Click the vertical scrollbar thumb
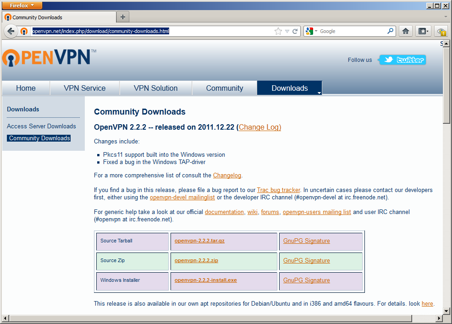452x324 pixels. pos(446,85)
